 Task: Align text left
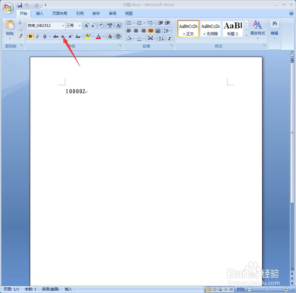pos(129,31)
